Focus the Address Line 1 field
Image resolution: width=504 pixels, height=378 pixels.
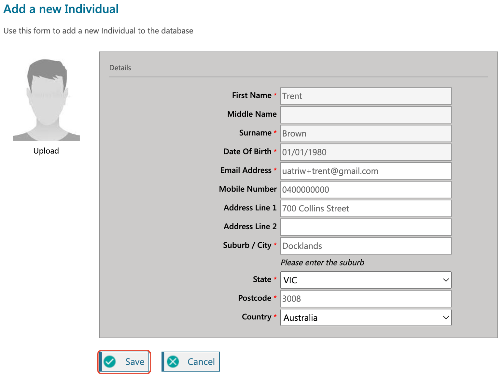tap(365, 209)
